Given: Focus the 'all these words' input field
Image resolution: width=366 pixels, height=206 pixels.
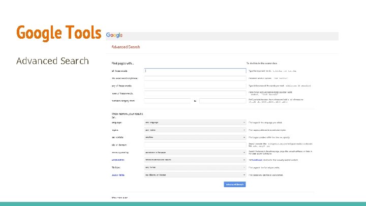Looking at the screenshot, I should (x=195, y=71).
